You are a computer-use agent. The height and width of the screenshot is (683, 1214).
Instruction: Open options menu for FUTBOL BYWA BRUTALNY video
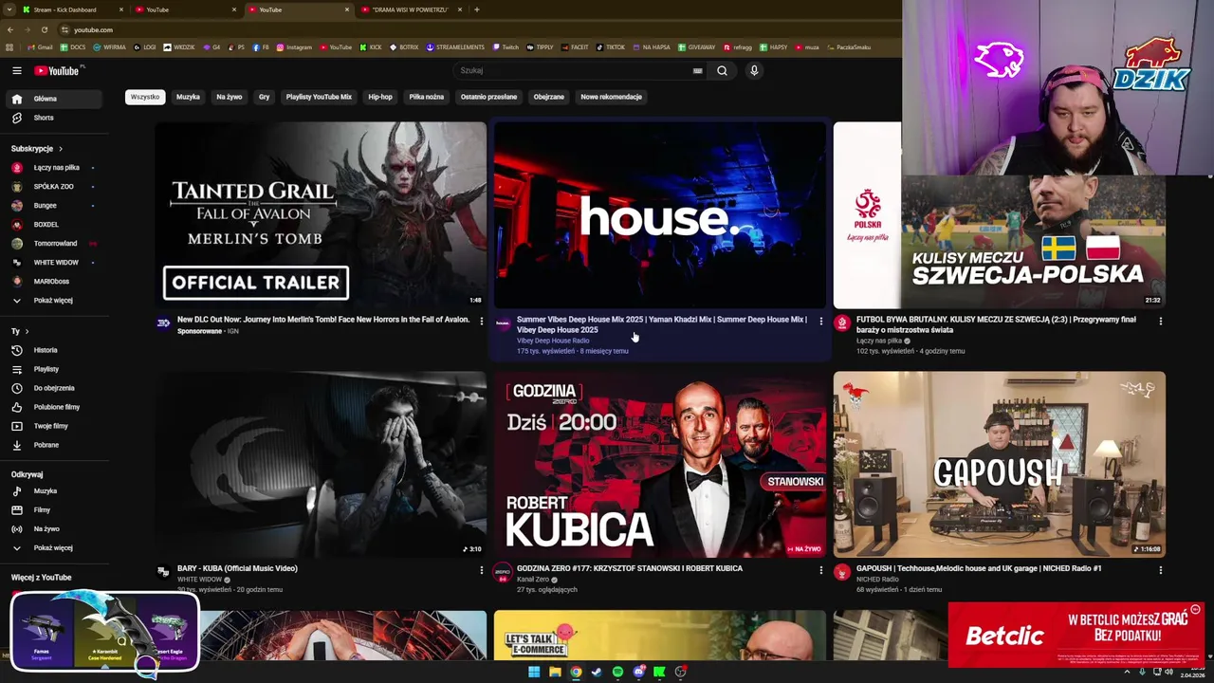(x=1160, y=322)
